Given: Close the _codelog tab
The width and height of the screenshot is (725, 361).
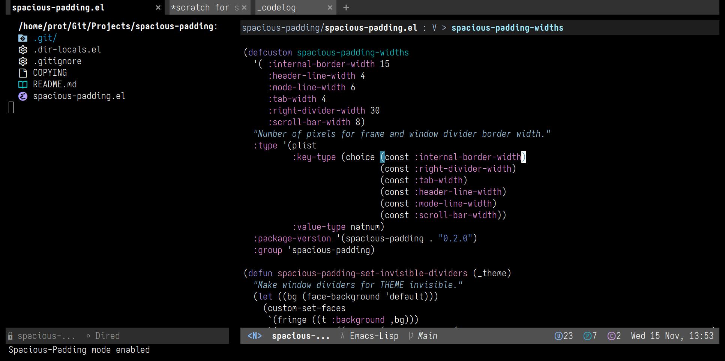Looking at the screenshot, I should 330,7.
